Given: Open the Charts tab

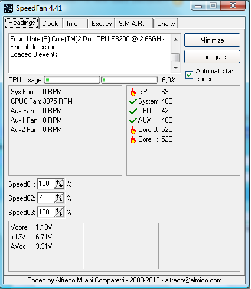Looking at the screenshot, I should [166, 24].
